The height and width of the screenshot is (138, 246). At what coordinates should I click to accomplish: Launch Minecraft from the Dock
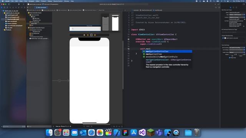[151, 133]
